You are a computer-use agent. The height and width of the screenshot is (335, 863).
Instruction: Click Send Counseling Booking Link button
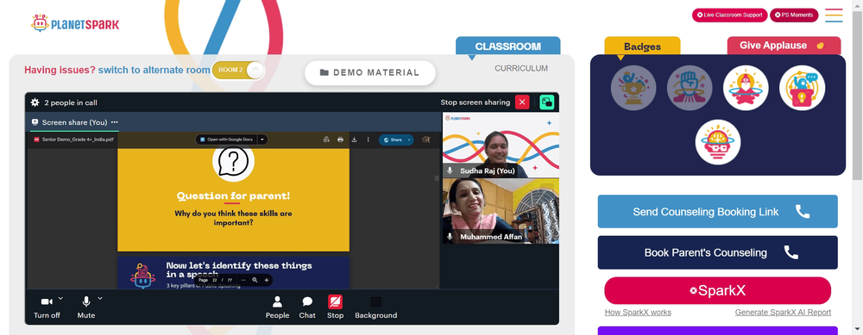718,212
